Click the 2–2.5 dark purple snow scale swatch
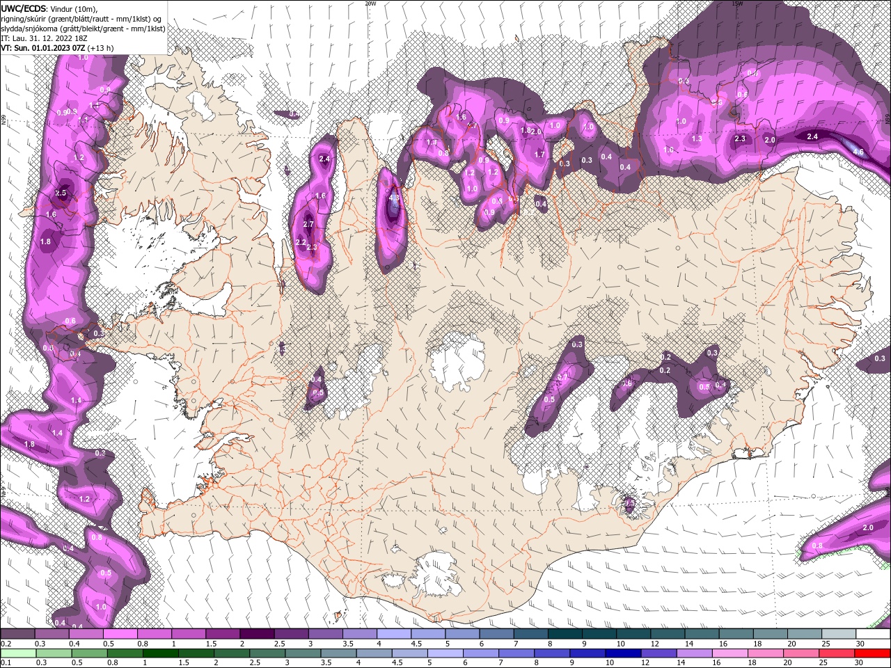Image resolution: width=891 pixels, height=668 pixels. tap(256, 634)
